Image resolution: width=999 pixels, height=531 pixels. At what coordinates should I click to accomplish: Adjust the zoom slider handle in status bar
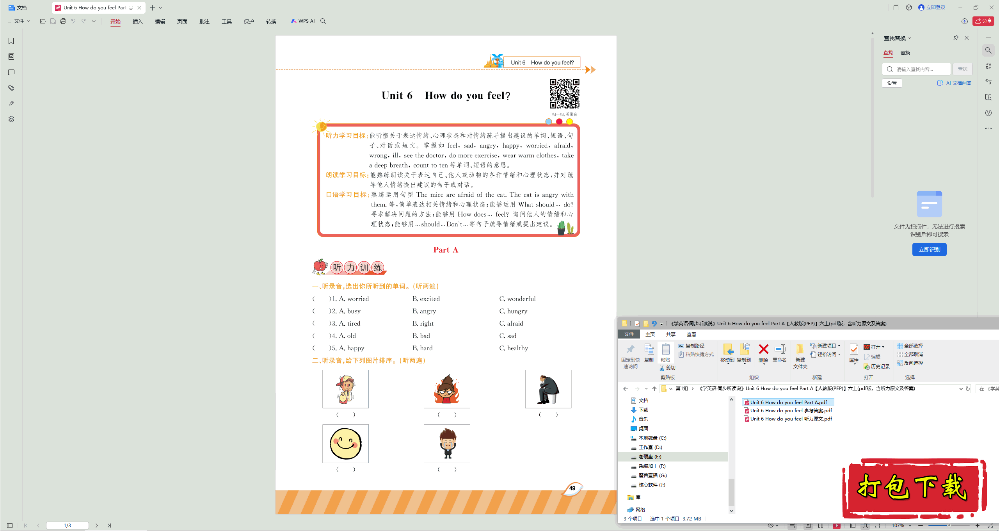949,526
